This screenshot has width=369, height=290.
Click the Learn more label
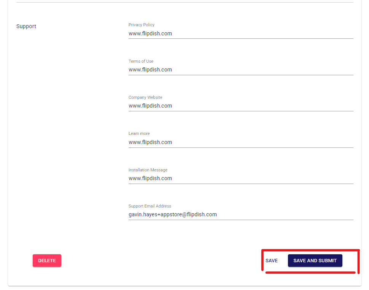click(139, 133)
